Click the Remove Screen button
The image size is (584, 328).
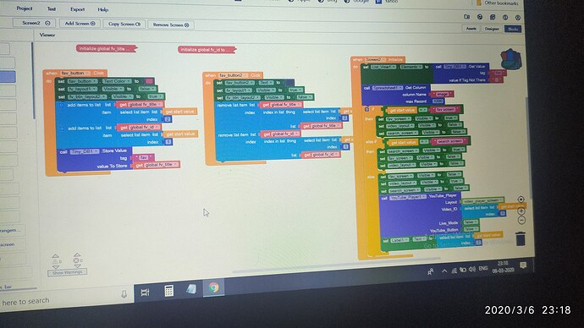click(x=171, y=25)
